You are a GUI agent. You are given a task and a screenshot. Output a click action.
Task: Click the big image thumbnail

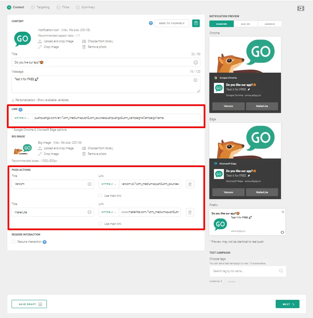click(23, 149)
